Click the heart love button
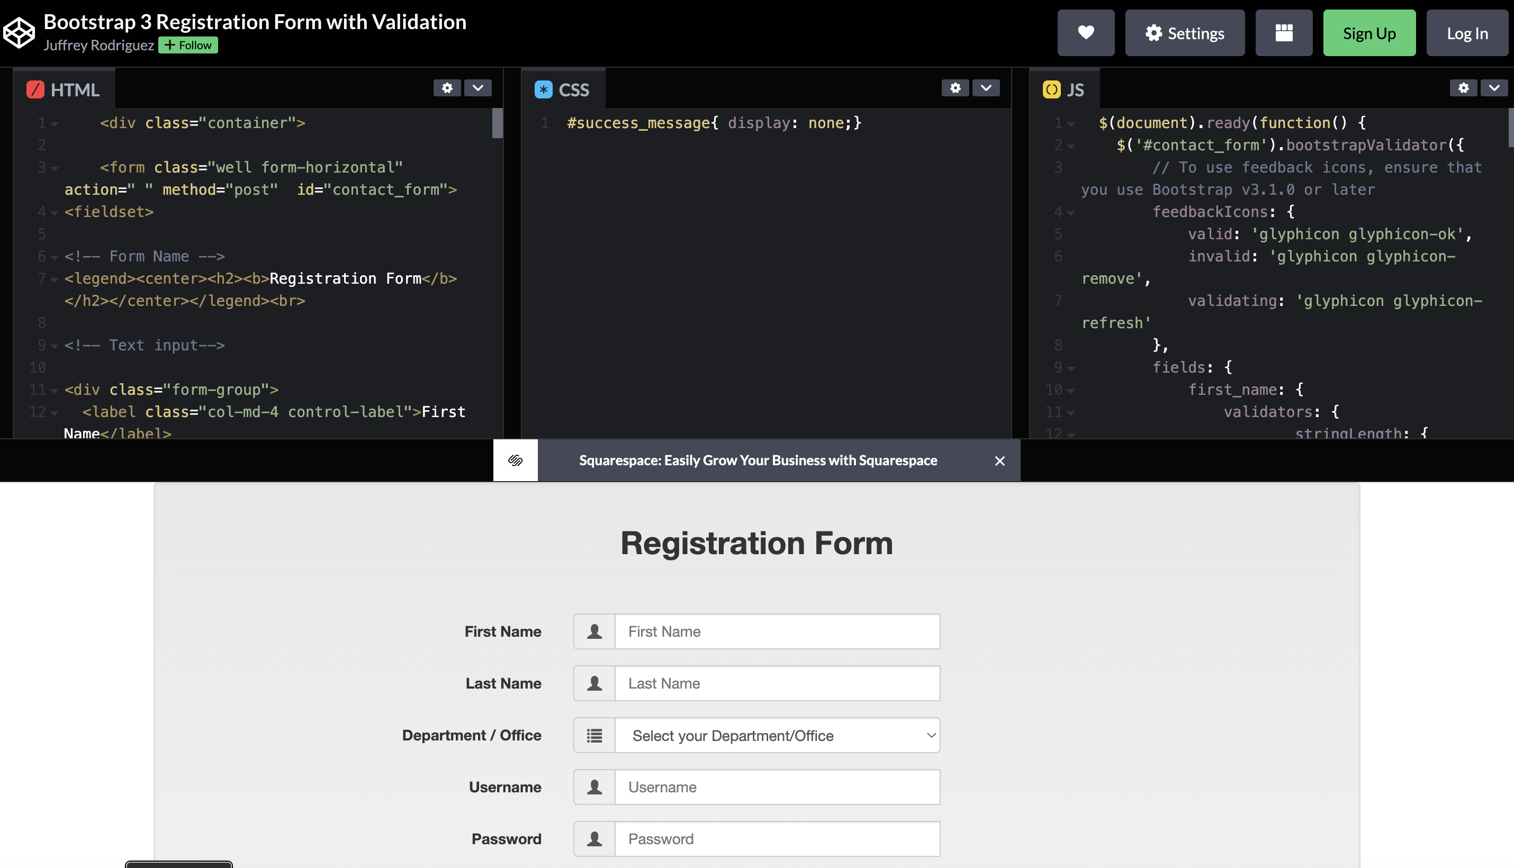1514x868 pixels. coord(1085,33)
